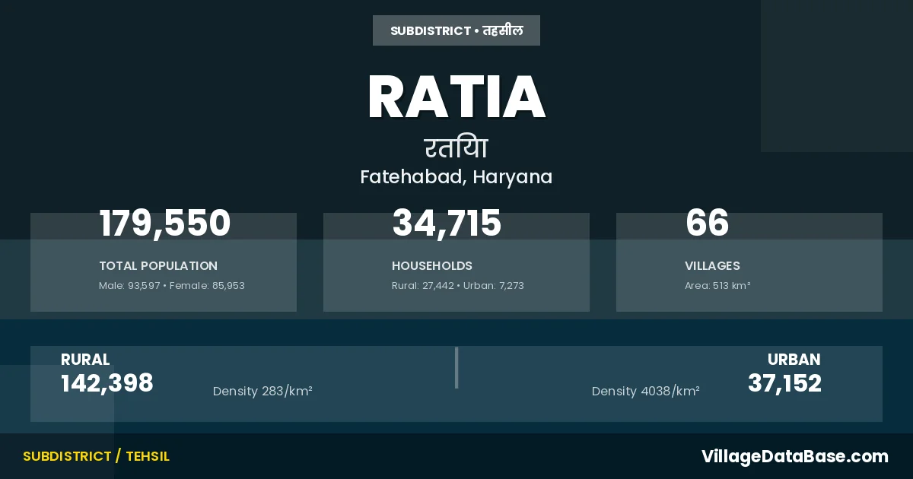Open the Fatehabad, Haryana location text
Viewport: 913px width, 479px height.
coord(456,176)
